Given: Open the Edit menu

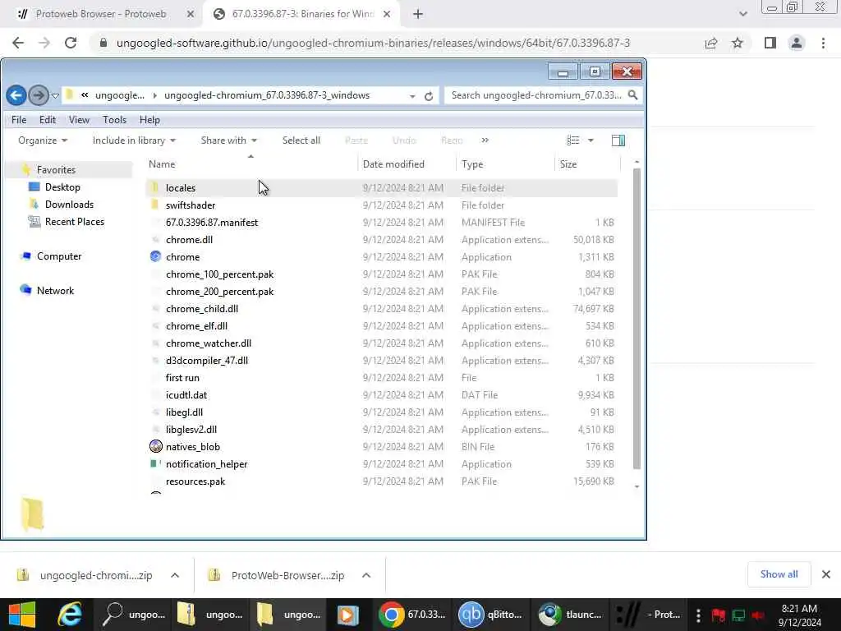Looking at the screenshot, I should click(47, 120).
